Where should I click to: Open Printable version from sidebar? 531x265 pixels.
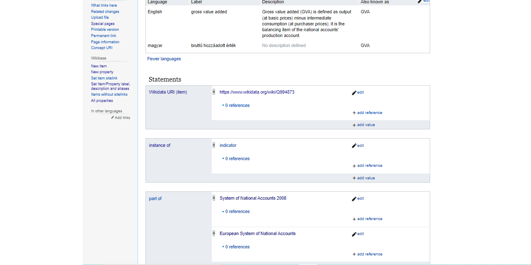click(x=105, y=30)
